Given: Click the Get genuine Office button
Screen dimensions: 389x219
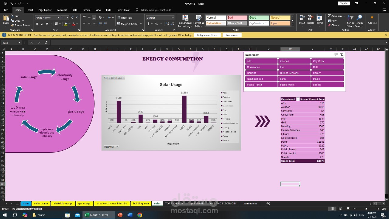Looking at the screenshot, I should pyautogui.click(x=207, y=35).
